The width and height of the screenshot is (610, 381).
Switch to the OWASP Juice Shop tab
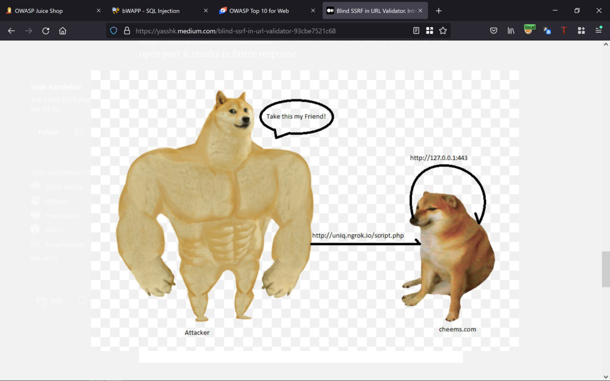coord(53,11)
